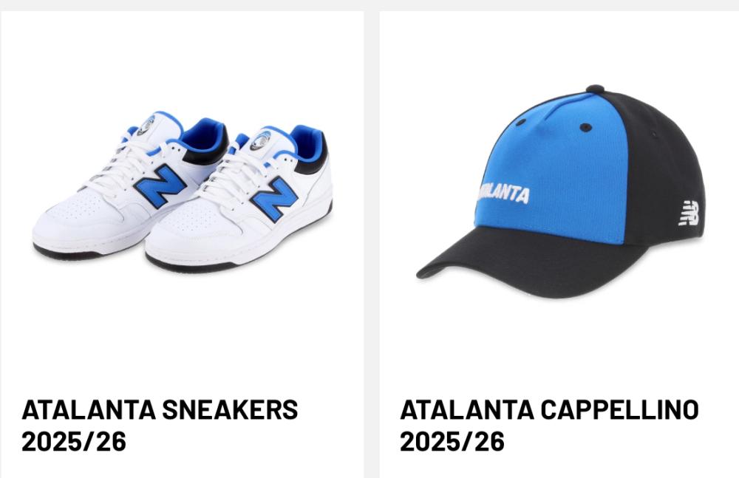Open the Atalanta Cappellino 2025/26 cap image
Viewport: 739px width, 478px height.
pyautogui.click(x=561, y=191)
